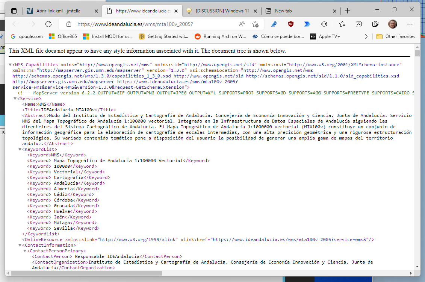Click the address bar URL field
The image size is (425, 282).
tap(150, 24)
